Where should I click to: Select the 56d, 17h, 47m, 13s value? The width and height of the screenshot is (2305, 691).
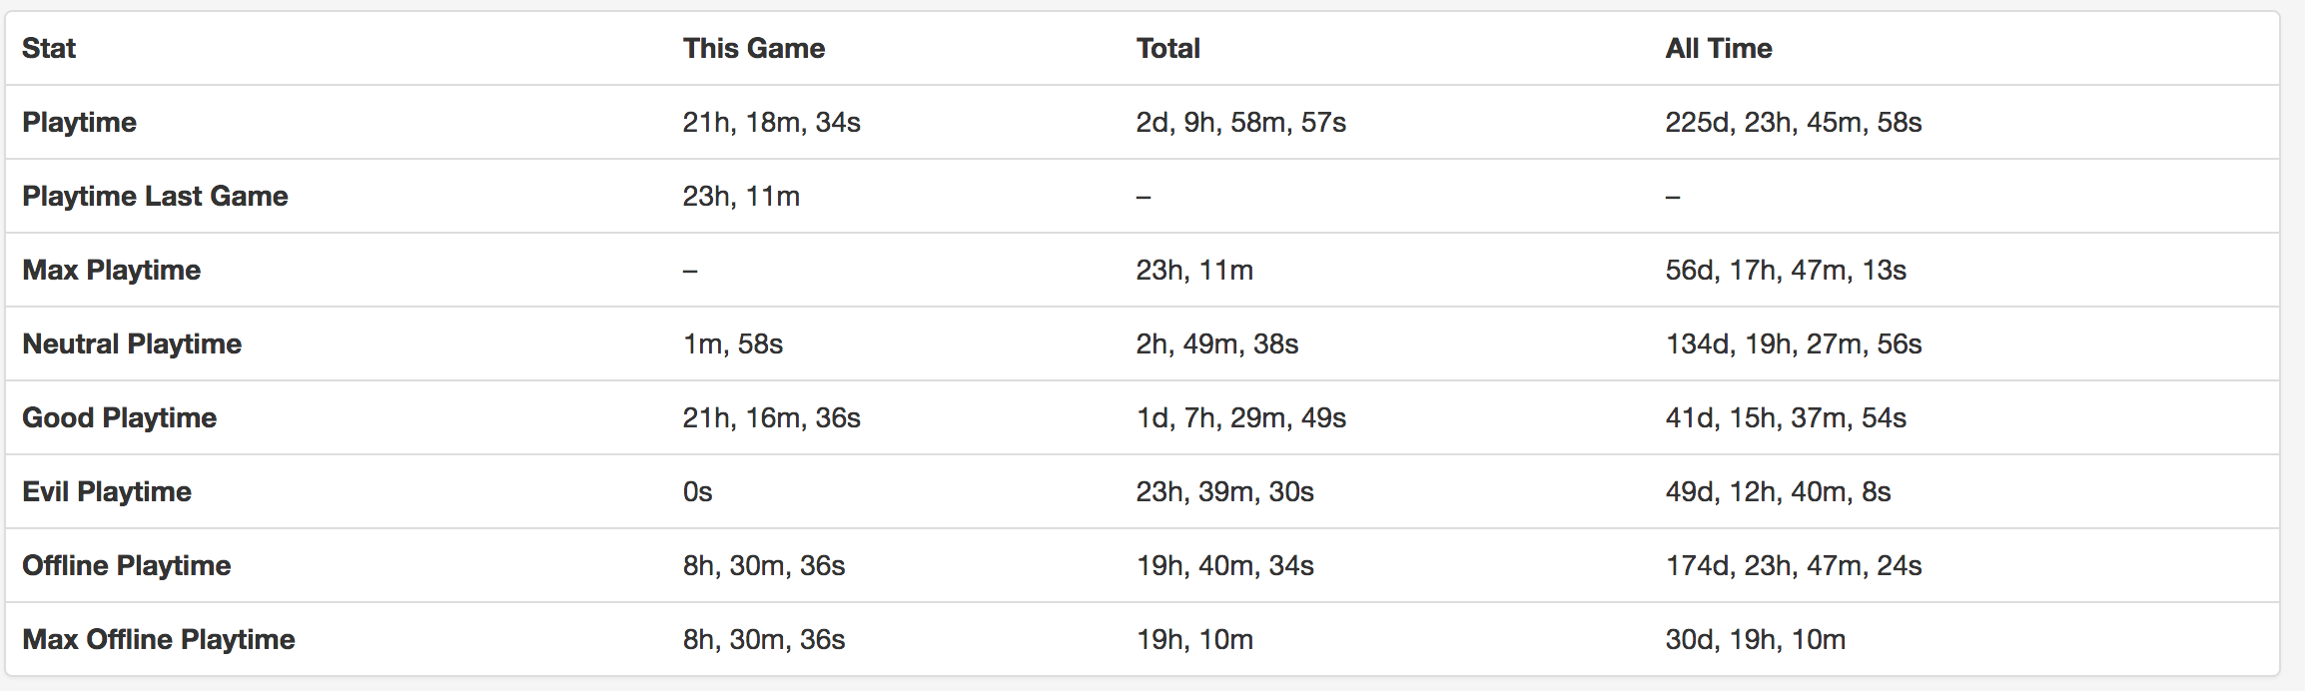[x=1786, y=270]
